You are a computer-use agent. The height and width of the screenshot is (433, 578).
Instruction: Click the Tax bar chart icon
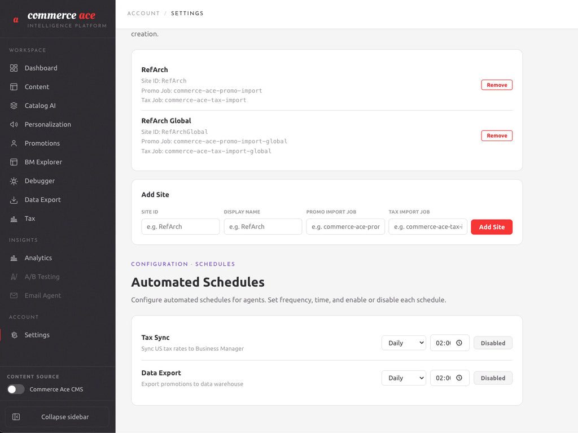[x=14, y=218]
